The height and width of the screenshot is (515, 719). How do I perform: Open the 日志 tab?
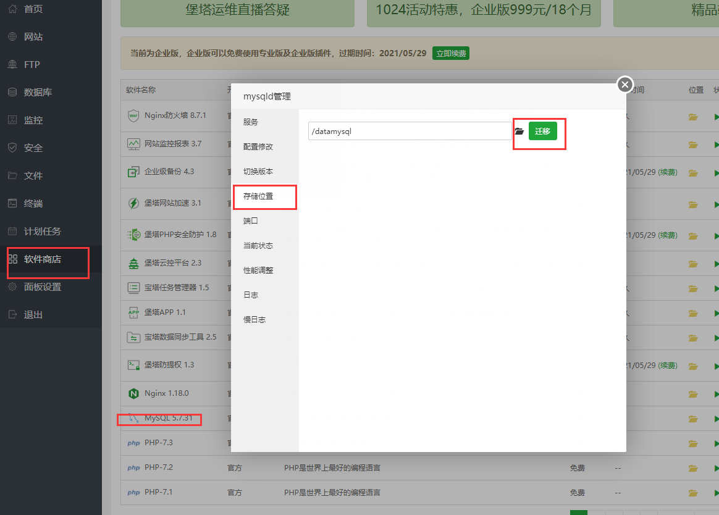[250, 295]
